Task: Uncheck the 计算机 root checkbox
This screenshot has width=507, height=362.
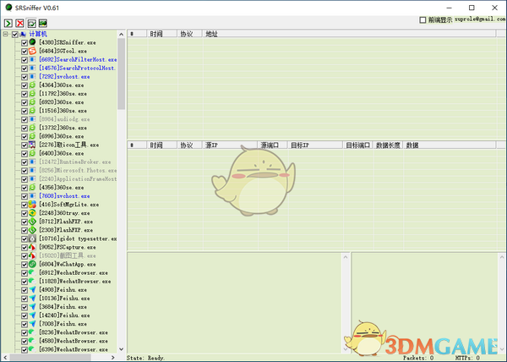Action: (x=15, y=34)
